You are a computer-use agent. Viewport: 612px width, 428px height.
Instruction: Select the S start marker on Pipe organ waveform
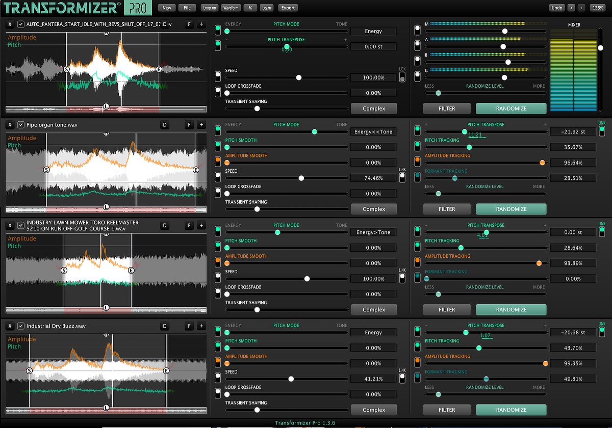point(46,170)
